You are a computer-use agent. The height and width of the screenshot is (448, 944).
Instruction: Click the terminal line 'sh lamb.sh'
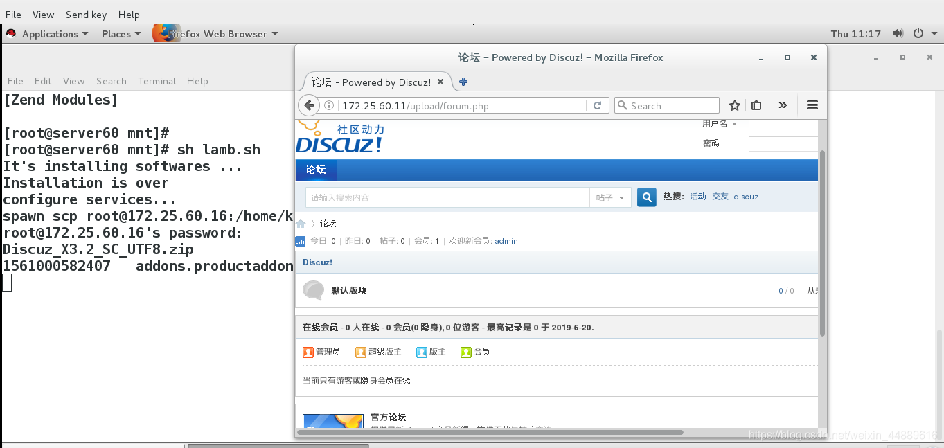pos(219,150)
